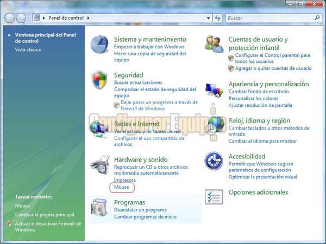Open Redes e Internet heading

pyautogui.click(x=137, y=124)
